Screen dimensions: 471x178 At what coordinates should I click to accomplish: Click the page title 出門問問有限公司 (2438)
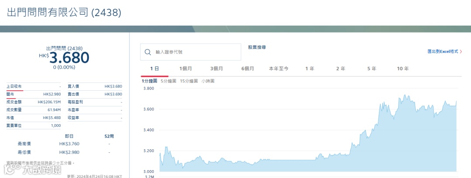pos(64,12)
